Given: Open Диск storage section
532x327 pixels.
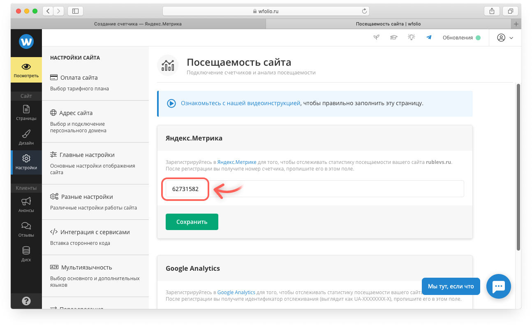Looking at the screenshot, I should 26,254.
